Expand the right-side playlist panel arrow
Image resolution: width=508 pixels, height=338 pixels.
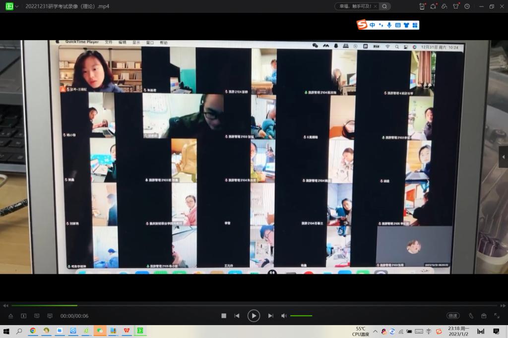click(504, 157)
